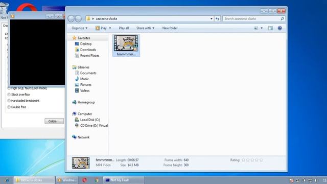Open the Explorer Help icon
The width and height of the screenshot is (327, 184).
(280, 28)
